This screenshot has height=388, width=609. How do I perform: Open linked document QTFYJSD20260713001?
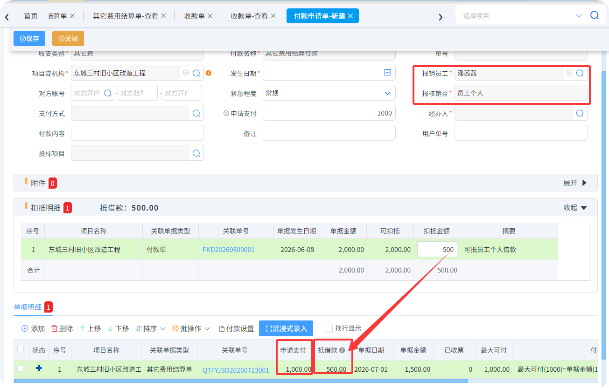pyautogui.click(x=236, y=370)
